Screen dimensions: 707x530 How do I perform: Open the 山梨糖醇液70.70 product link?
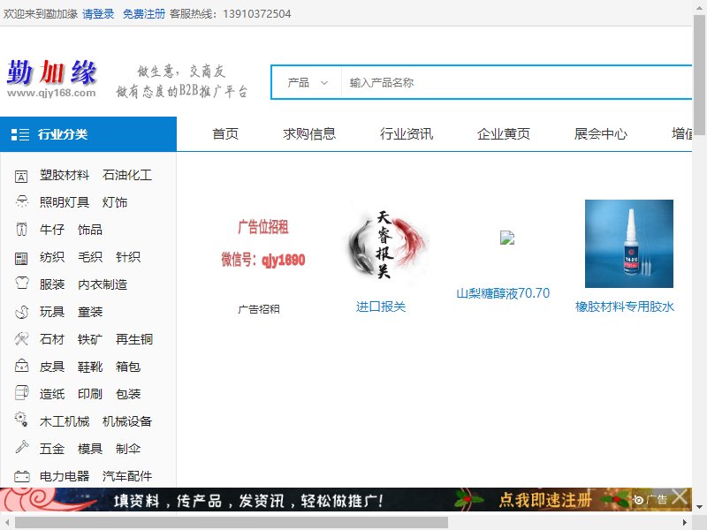click(x=503, y=293)
